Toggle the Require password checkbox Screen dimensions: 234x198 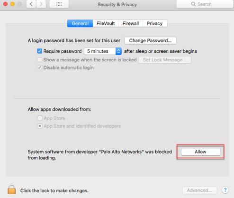(x=39, y=51)
